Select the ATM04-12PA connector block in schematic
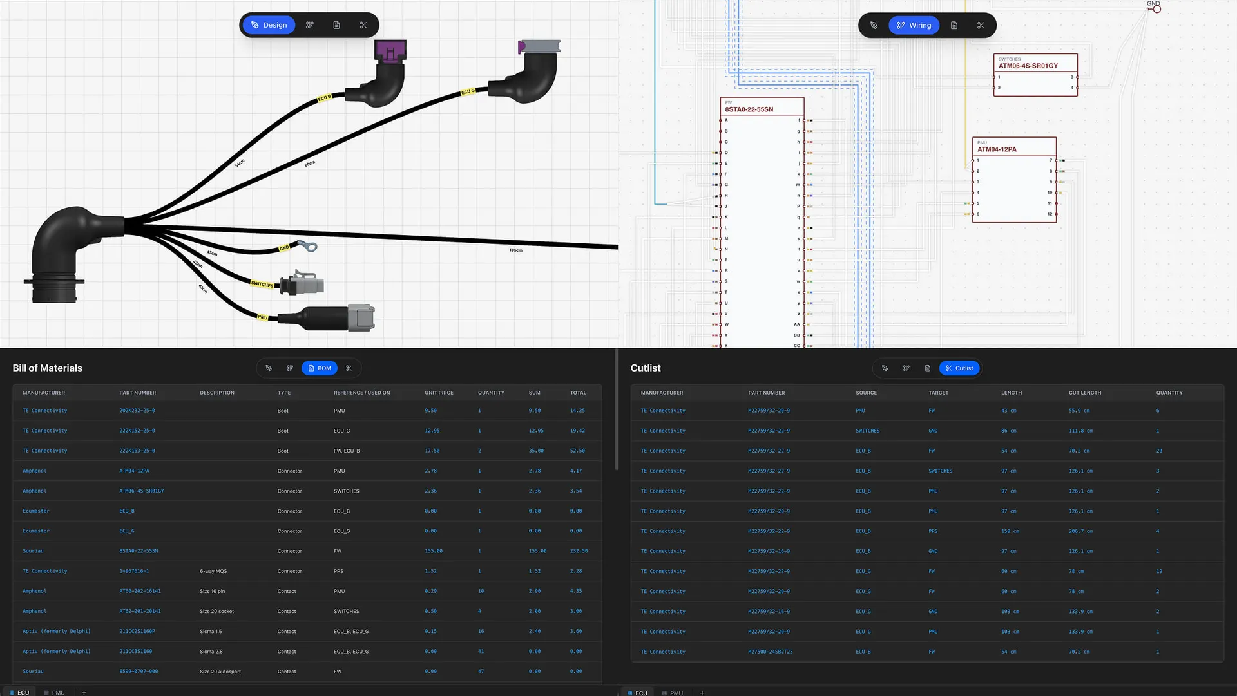1237x696 pixels. point(1014,180)
